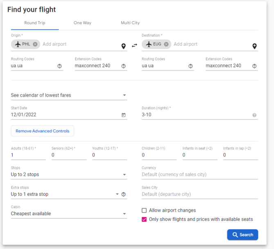274x249 pixels.
Task: Uncheck Only show flights with available seats
Action: [144, 220]
